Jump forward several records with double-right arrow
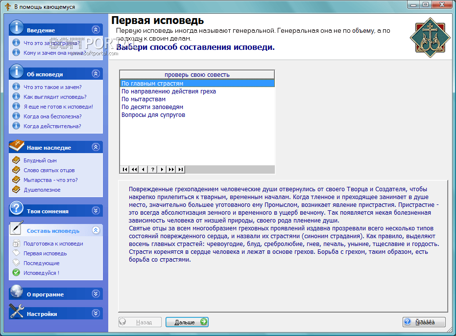 pos(171,170)
